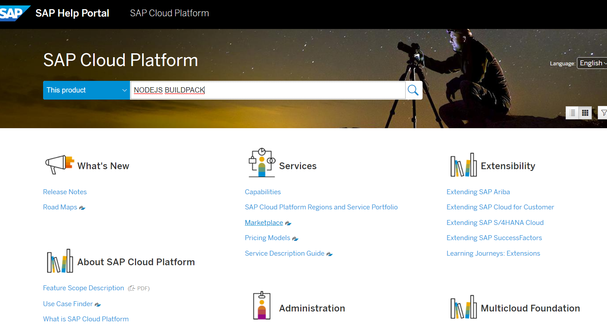The height and width of the screenshot is (327, 607).
Task: Switch to grid tile view icon
Action: click(x=585, y=113)
